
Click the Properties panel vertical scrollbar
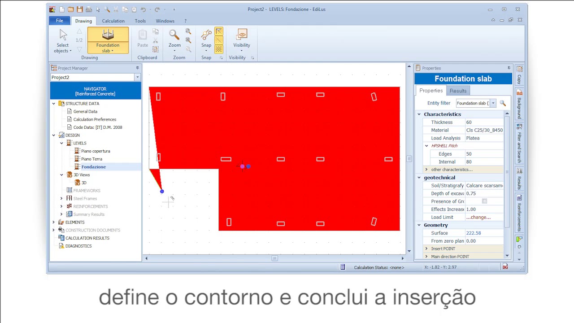[x=507, y=172]
